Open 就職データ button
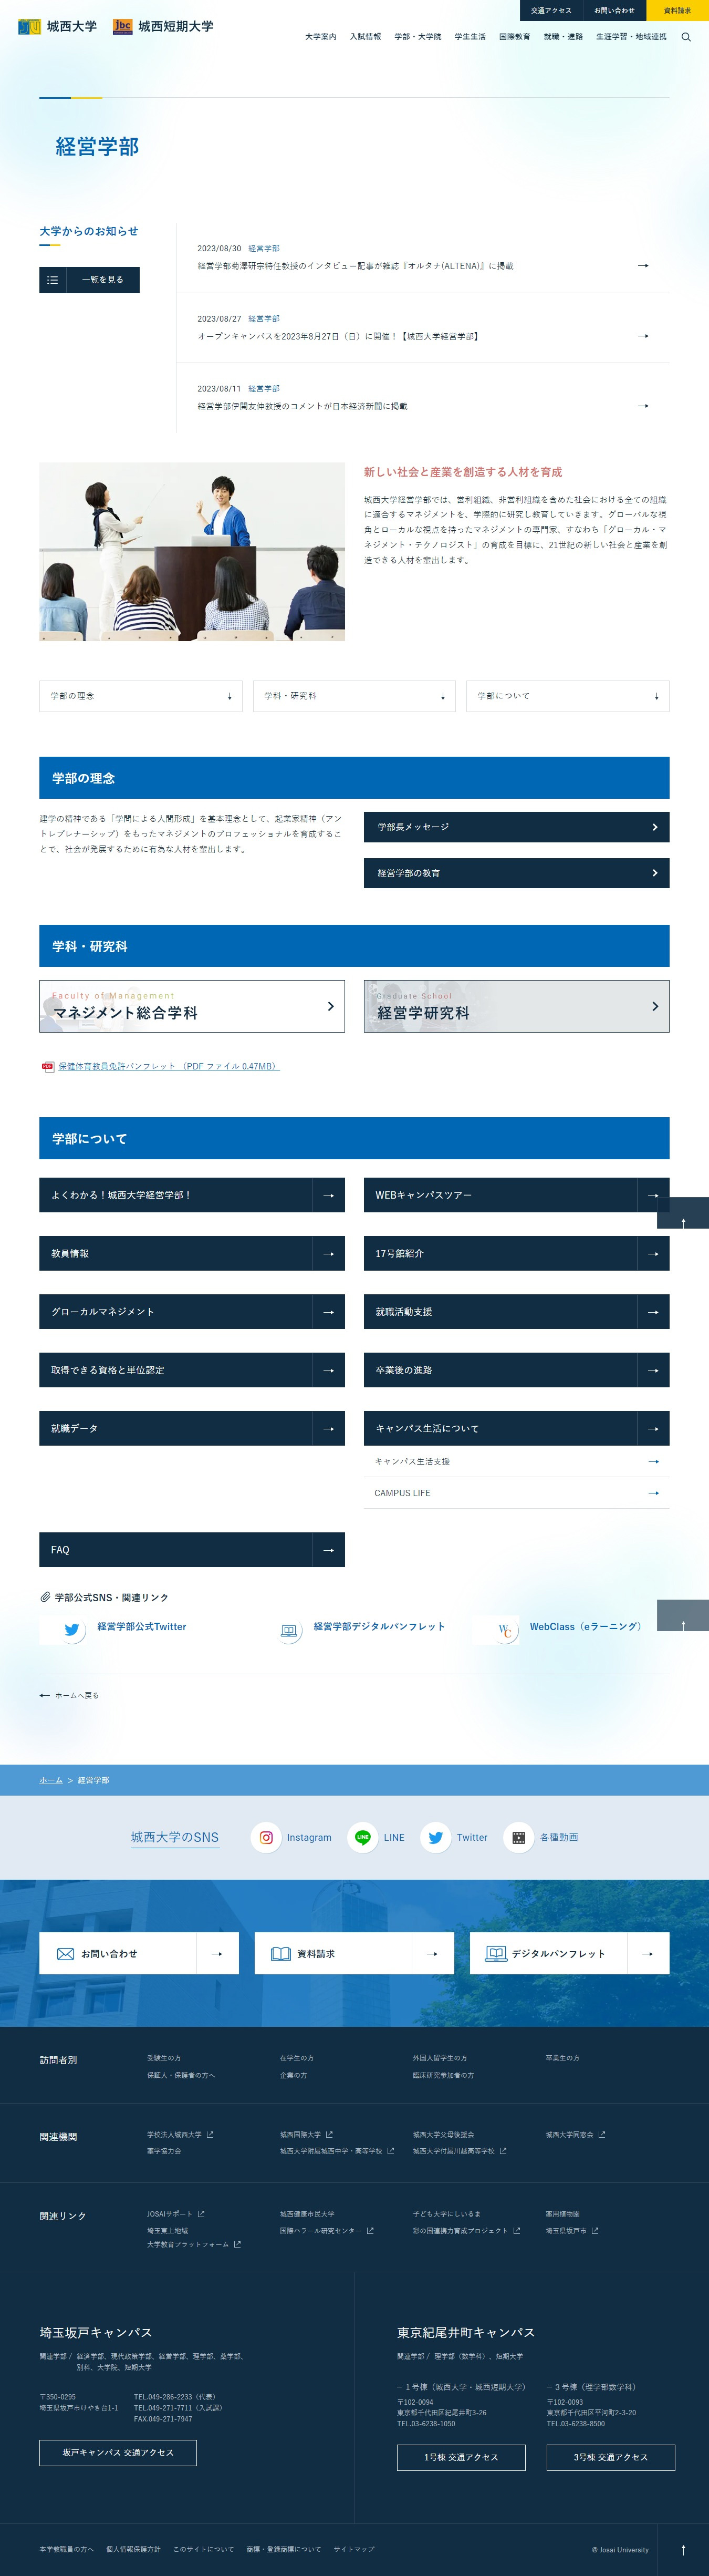This screenshot has height=2576, width=709. point(192,1428)
